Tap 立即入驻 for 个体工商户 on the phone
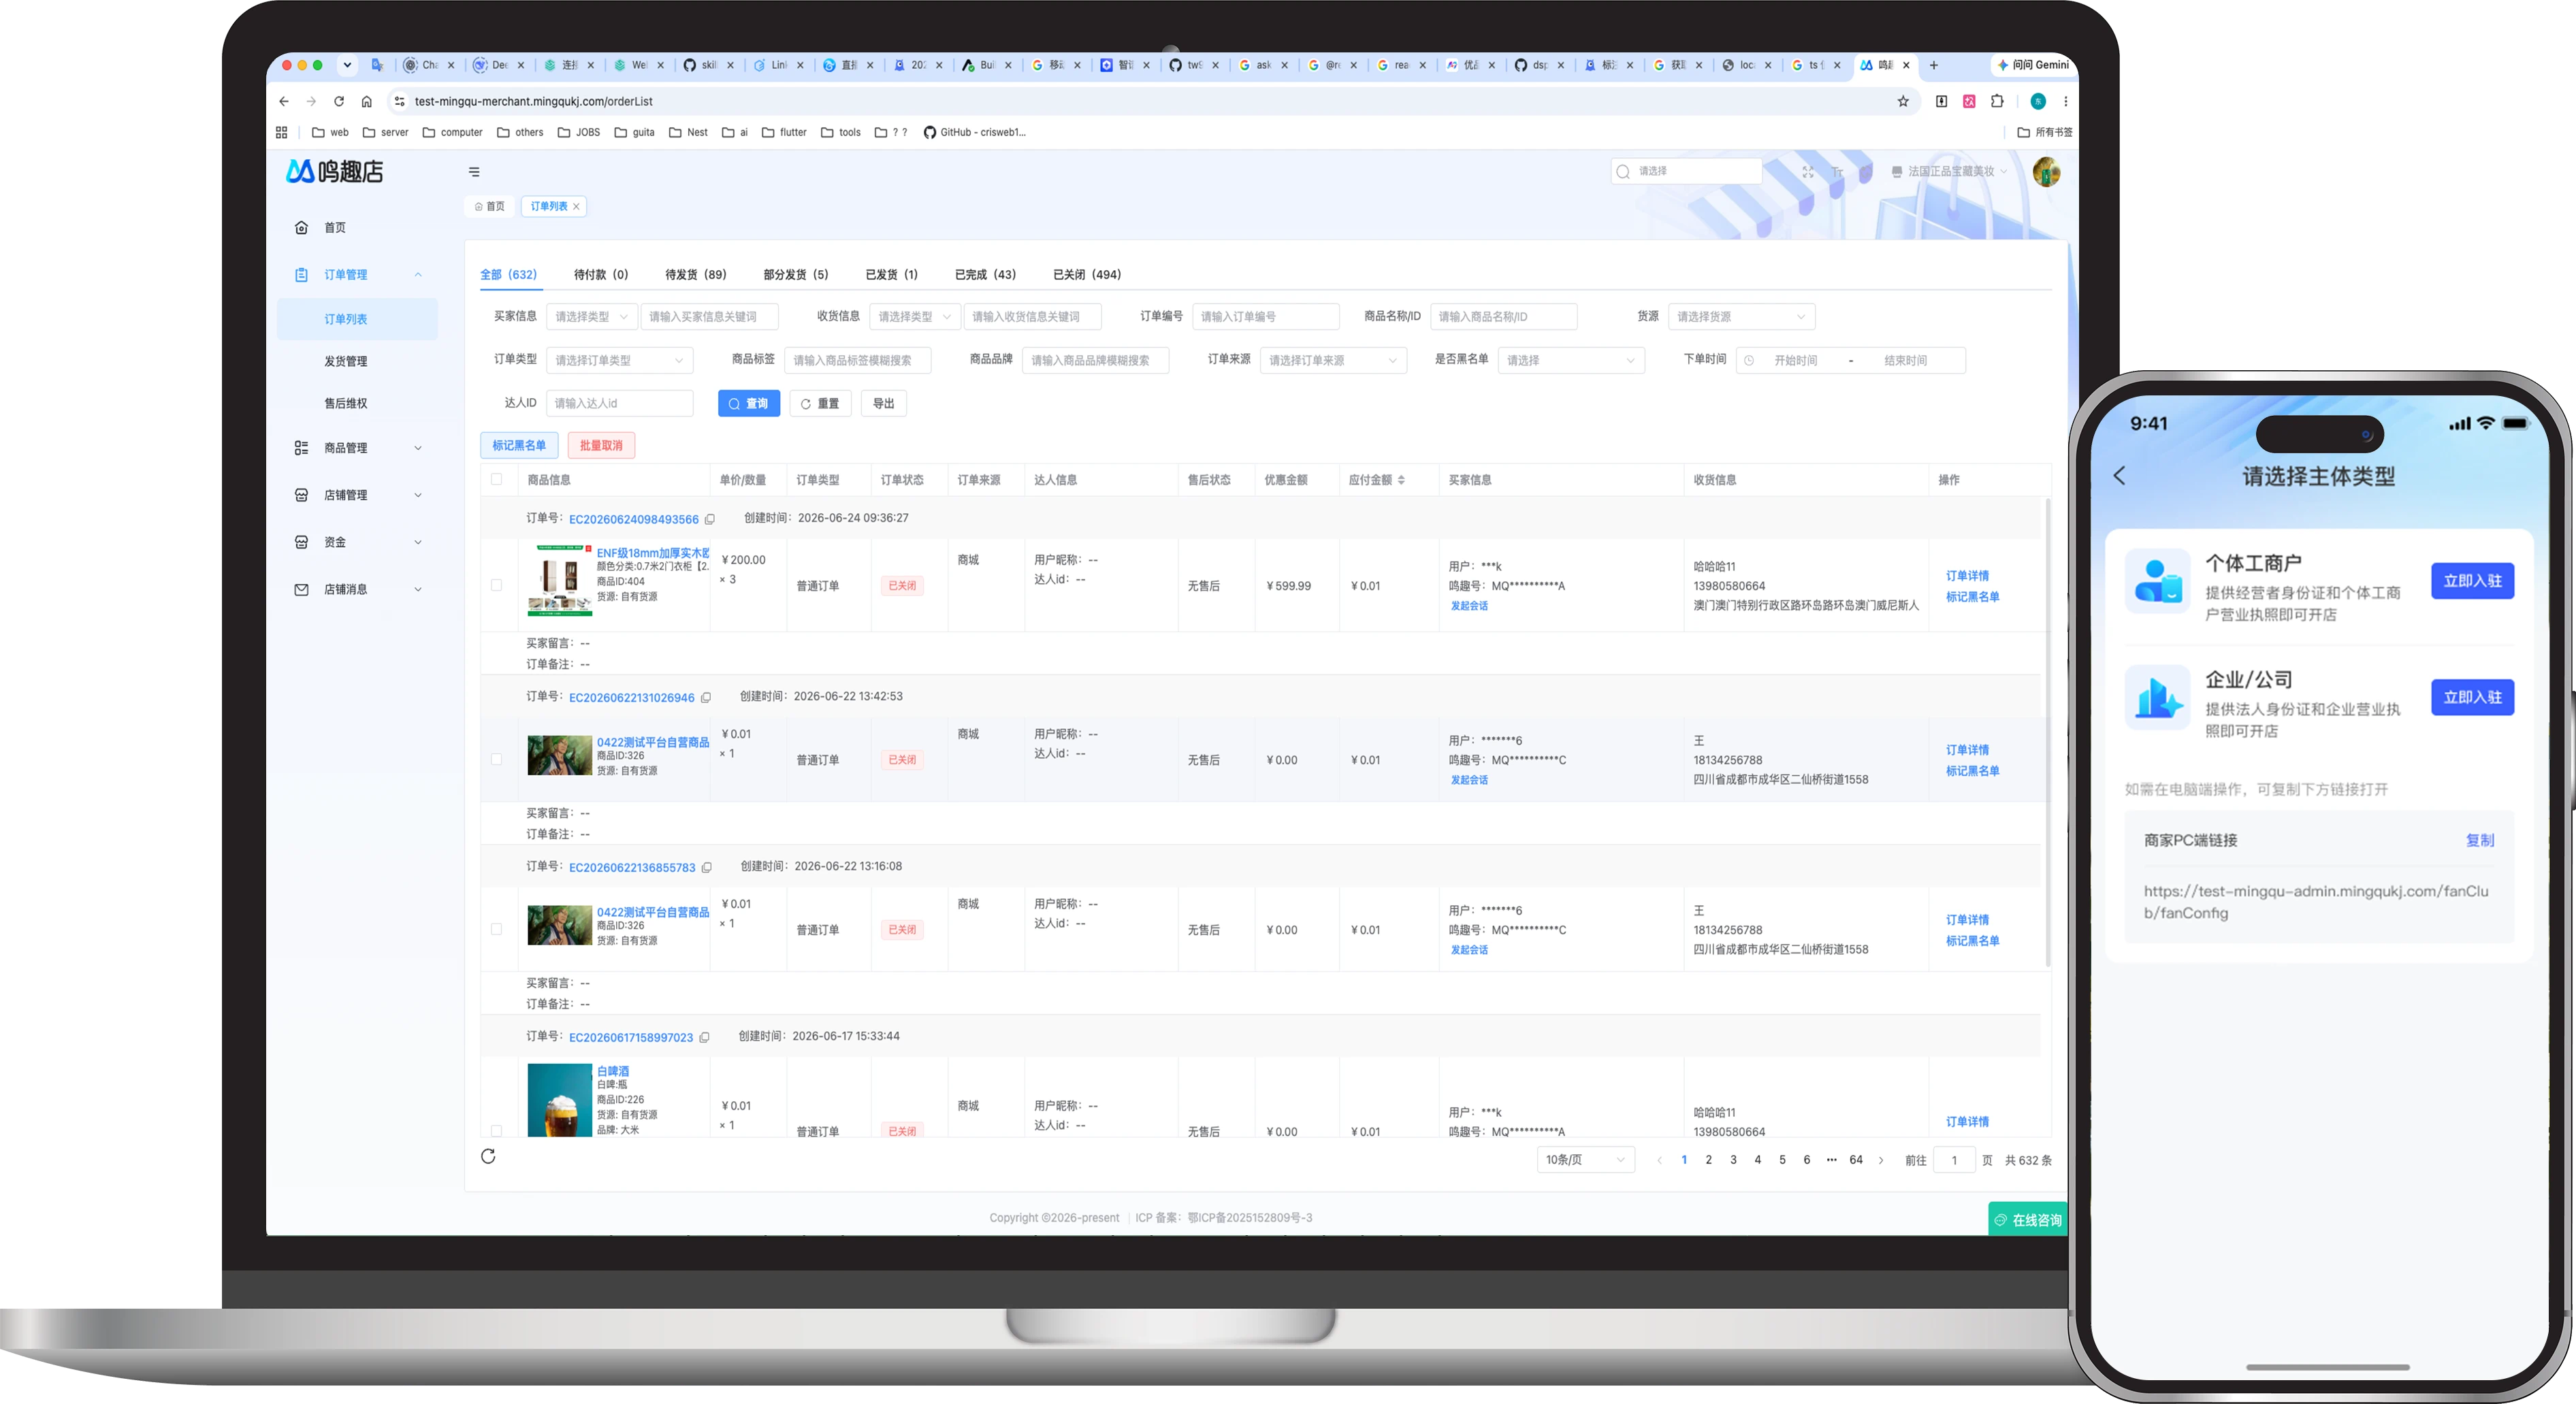Viewport: 2576px width, 1404px height. (2472, 581)
